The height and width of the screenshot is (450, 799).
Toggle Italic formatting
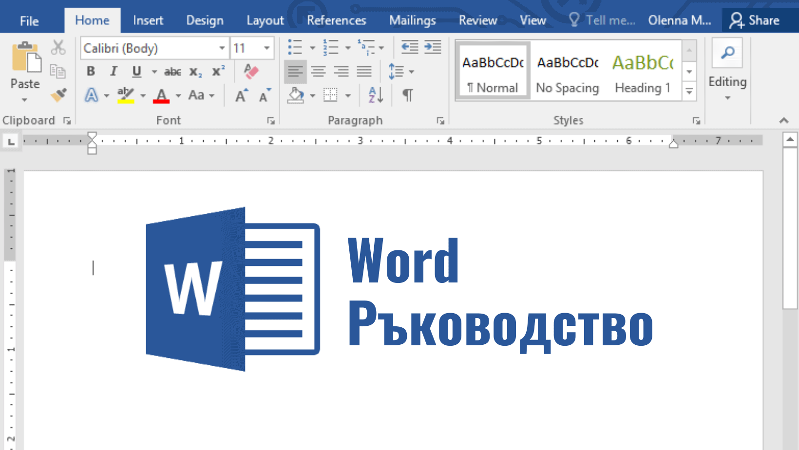pos(114,72)
